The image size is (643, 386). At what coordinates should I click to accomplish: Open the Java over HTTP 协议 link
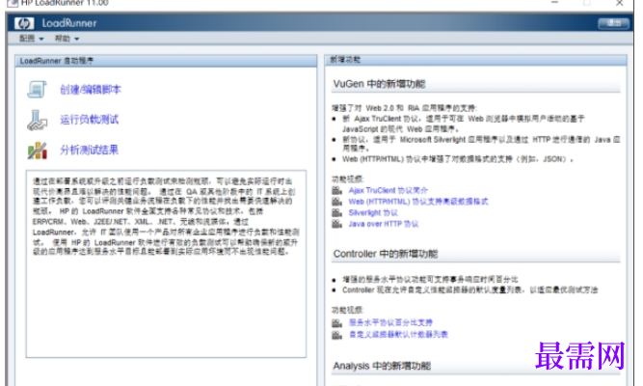(x=384, y=224)
